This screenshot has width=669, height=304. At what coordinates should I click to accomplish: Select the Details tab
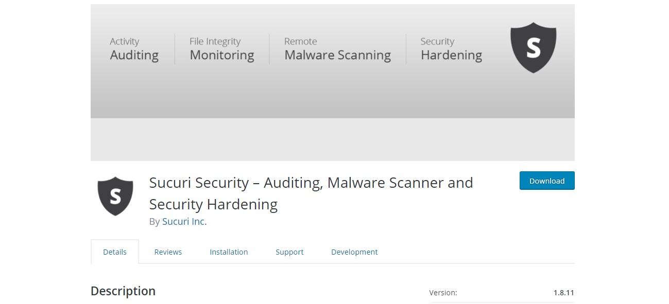[115, 252]
